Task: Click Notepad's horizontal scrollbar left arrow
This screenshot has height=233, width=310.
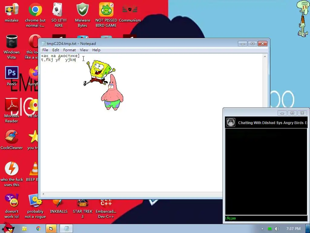Action: pyautogui.click(x=43, y=194)
